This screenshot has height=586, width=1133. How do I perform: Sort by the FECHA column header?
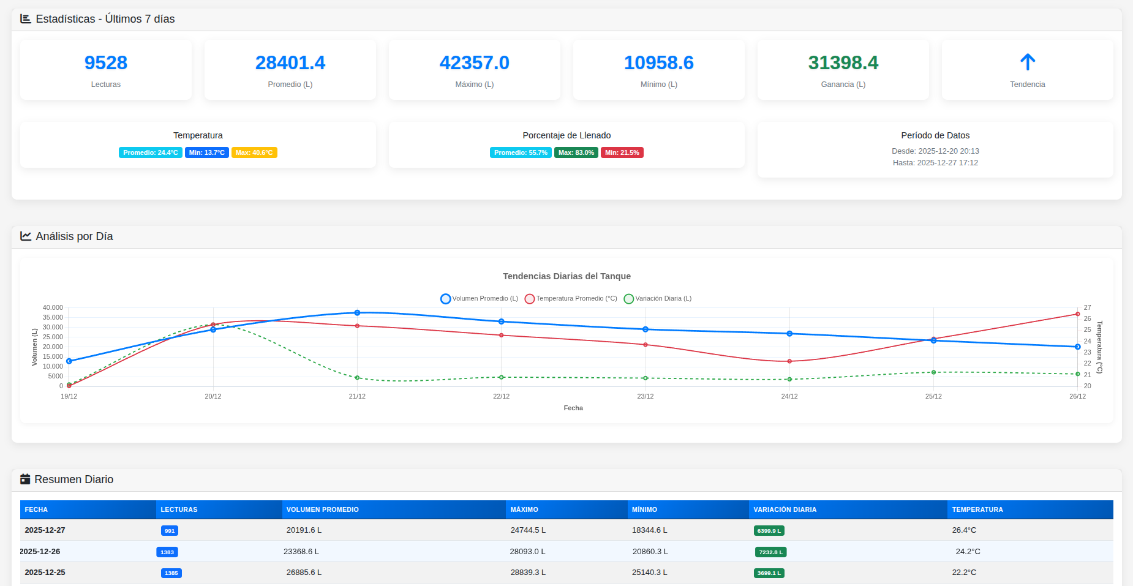pyautogui.click(x=36, y=509)
